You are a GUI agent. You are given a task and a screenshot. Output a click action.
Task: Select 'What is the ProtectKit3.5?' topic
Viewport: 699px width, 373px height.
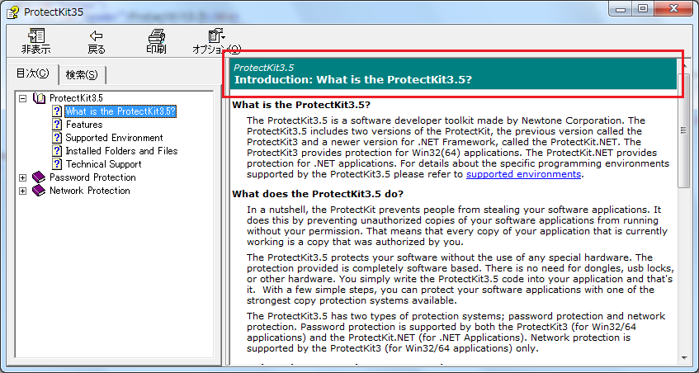[x=120, y=111]
